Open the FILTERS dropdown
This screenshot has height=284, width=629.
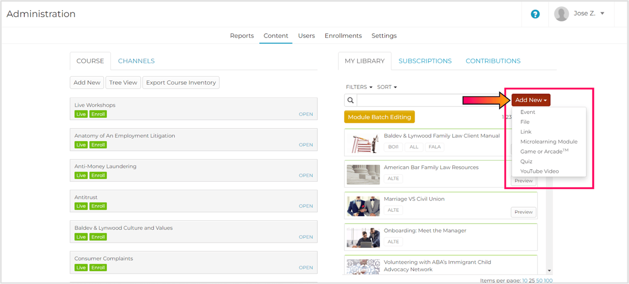coord(359,87)
